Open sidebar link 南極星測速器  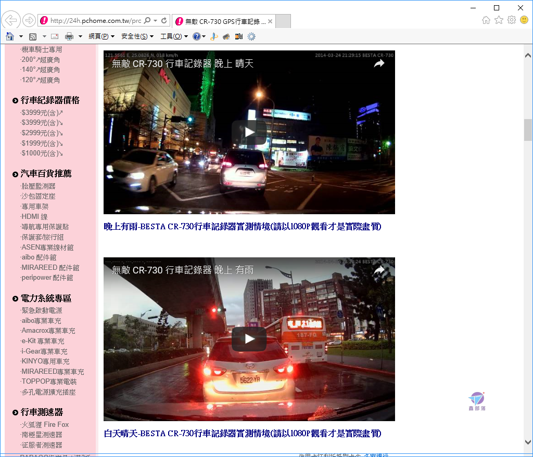pyautogui.click(x=41, y=435)
